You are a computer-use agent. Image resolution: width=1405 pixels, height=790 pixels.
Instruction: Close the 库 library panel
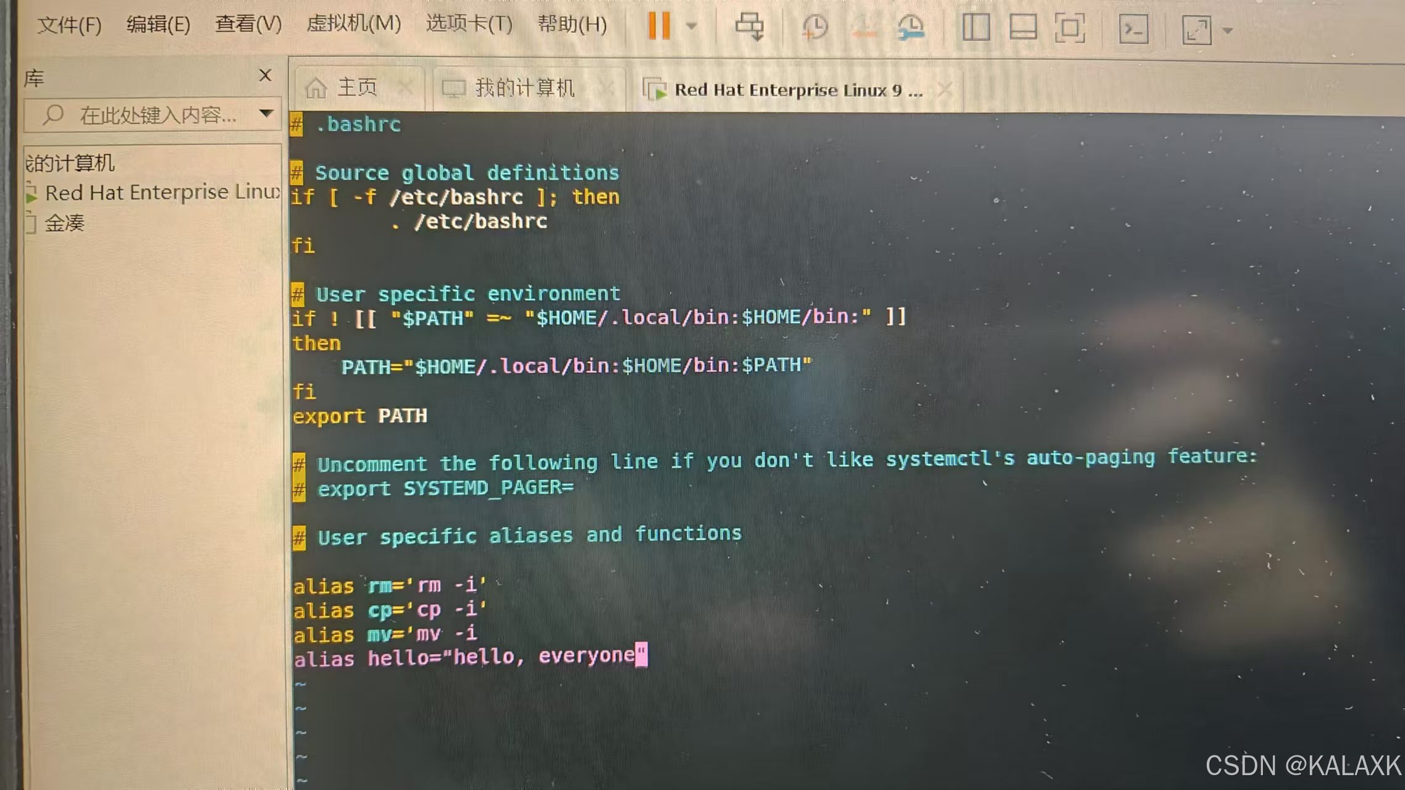click(265, 75)
